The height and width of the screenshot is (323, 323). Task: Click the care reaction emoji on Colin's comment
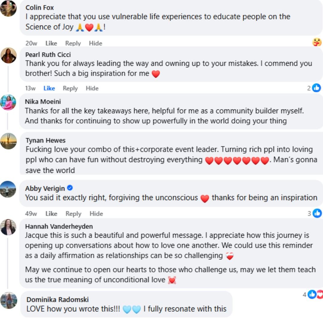coord(317,42)
